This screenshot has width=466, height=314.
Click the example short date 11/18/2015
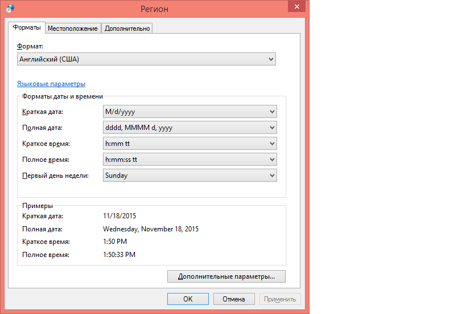tap(119, 216)
